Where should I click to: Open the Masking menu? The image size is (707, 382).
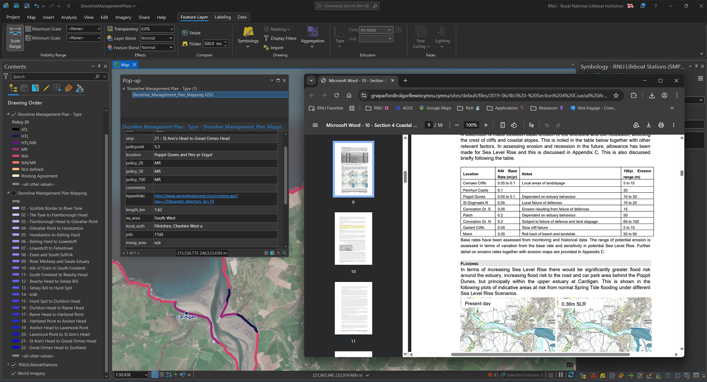[277, 29]
